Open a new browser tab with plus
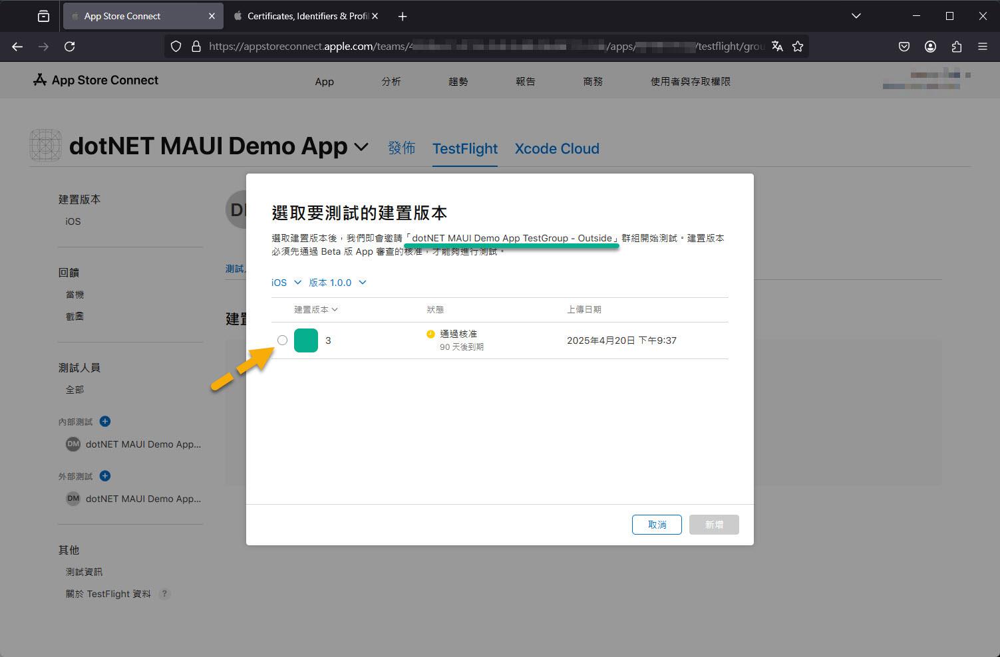 [403, 17]
